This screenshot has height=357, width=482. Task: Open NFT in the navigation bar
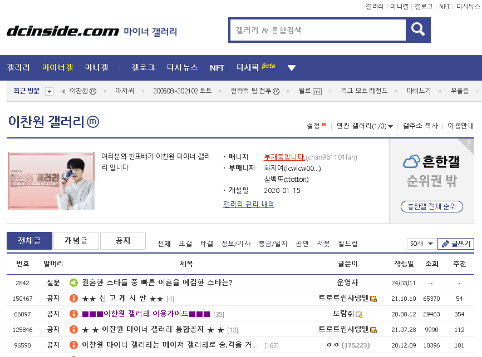pyautogui.click(x=217, y=68)
